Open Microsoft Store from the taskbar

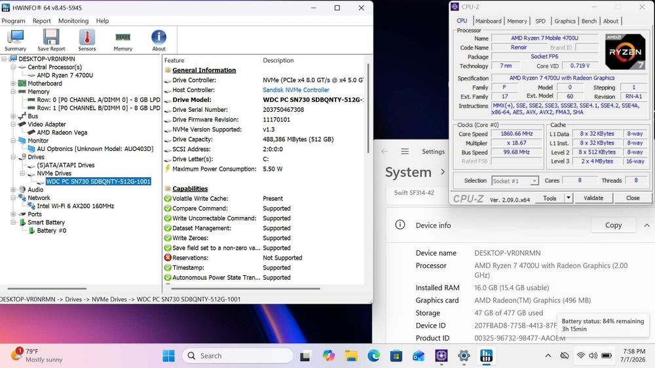tap(396, 356)
